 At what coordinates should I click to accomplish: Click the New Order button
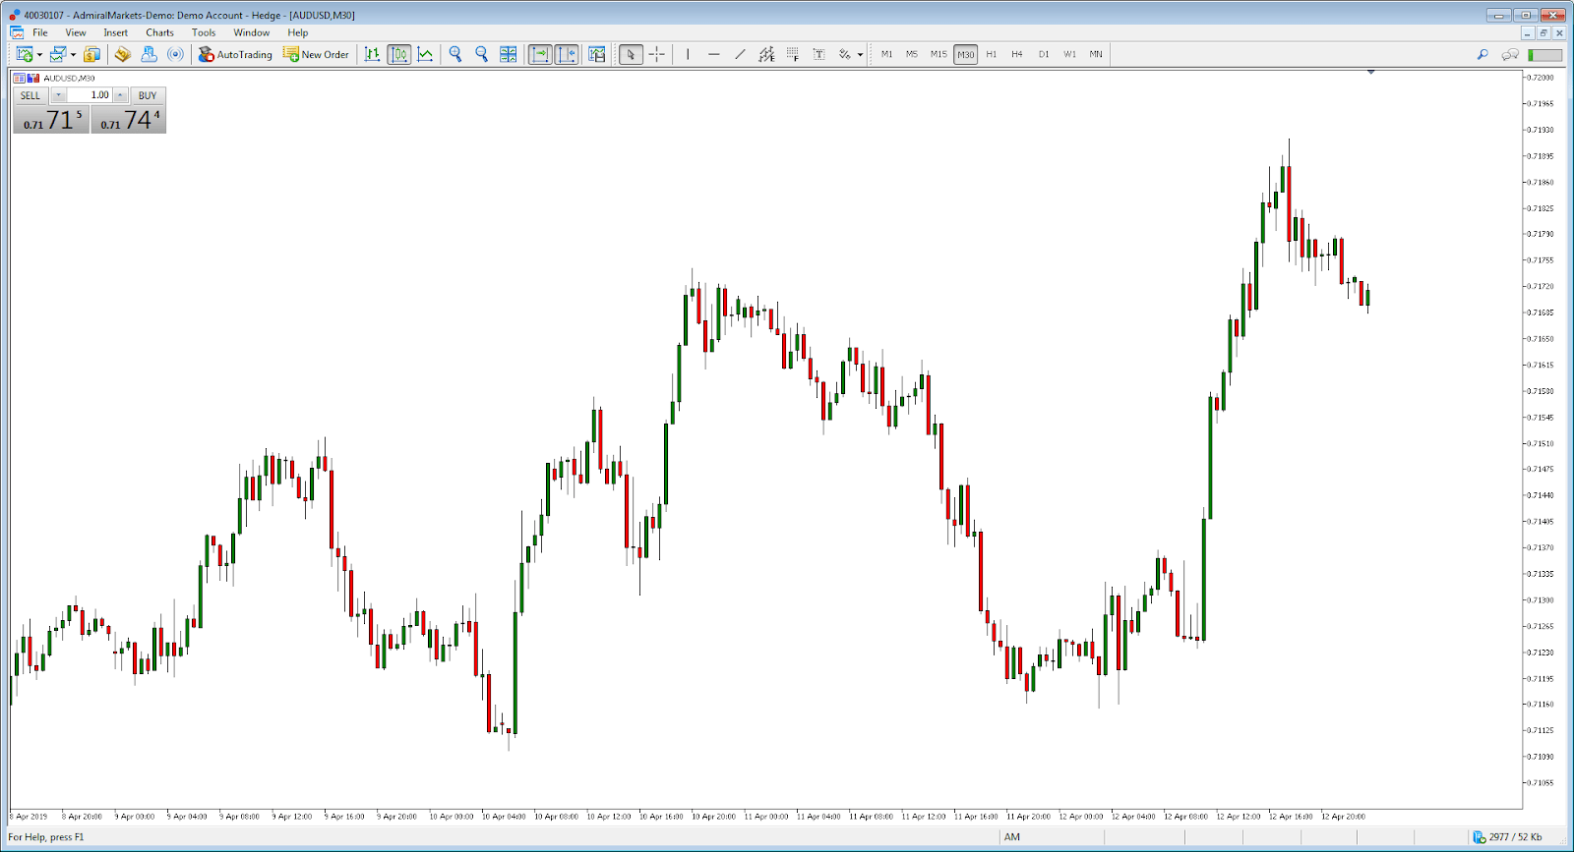[x=316, y=54]
